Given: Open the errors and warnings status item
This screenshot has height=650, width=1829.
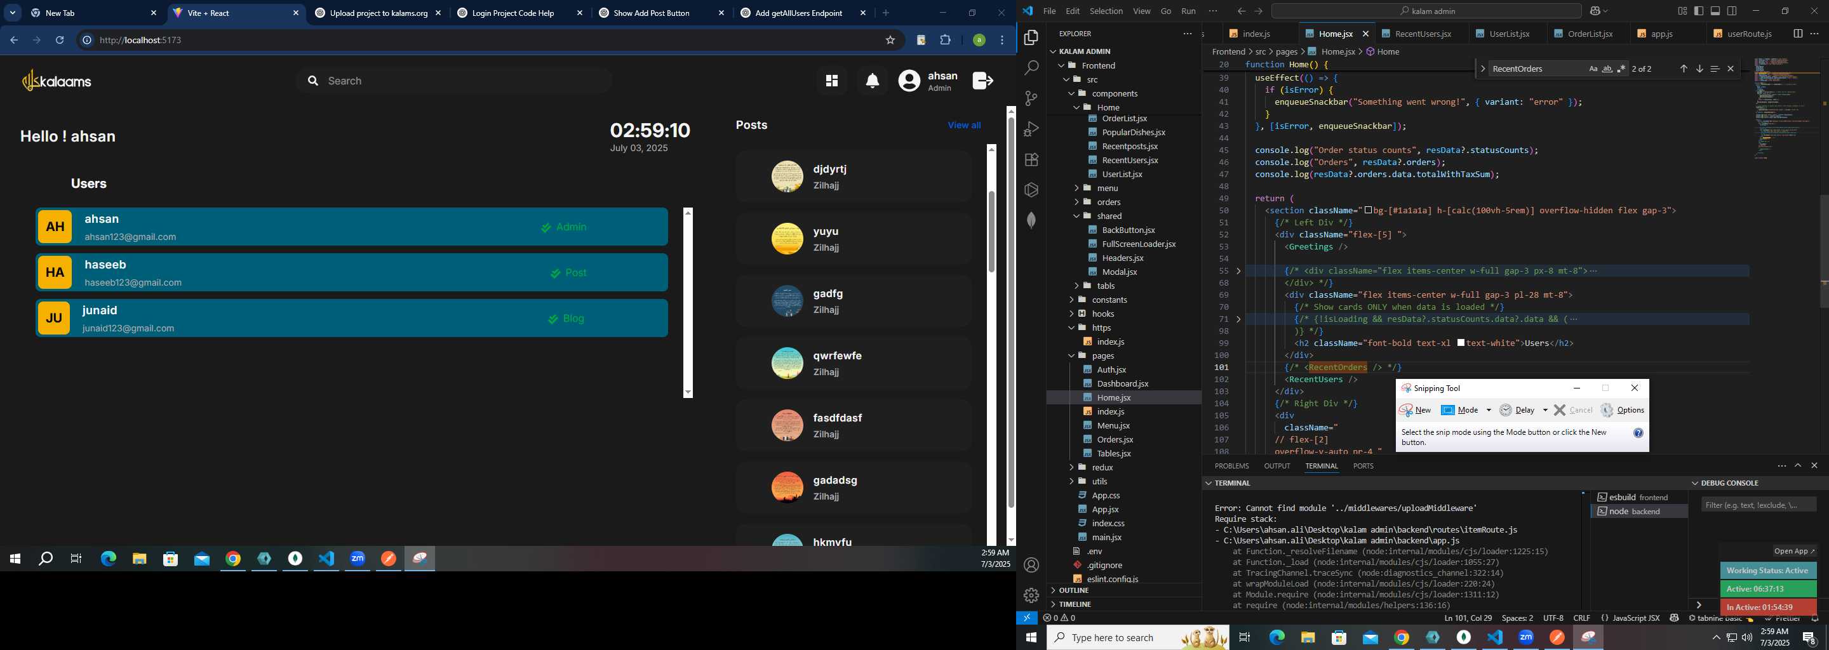Looking at the screenshot, I should [x=1059, y=618].
